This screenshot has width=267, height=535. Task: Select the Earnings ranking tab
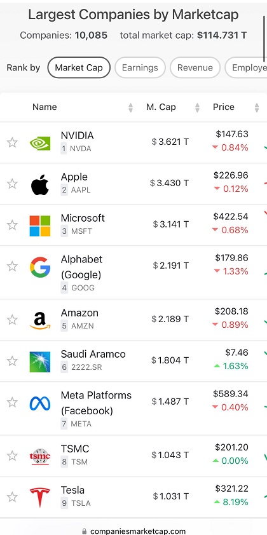point(140,67)
